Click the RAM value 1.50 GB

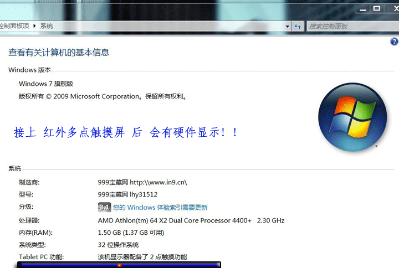coord(131,233)
